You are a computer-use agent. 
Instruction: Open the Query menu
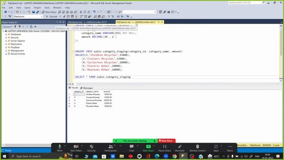(x=28, y=8)
